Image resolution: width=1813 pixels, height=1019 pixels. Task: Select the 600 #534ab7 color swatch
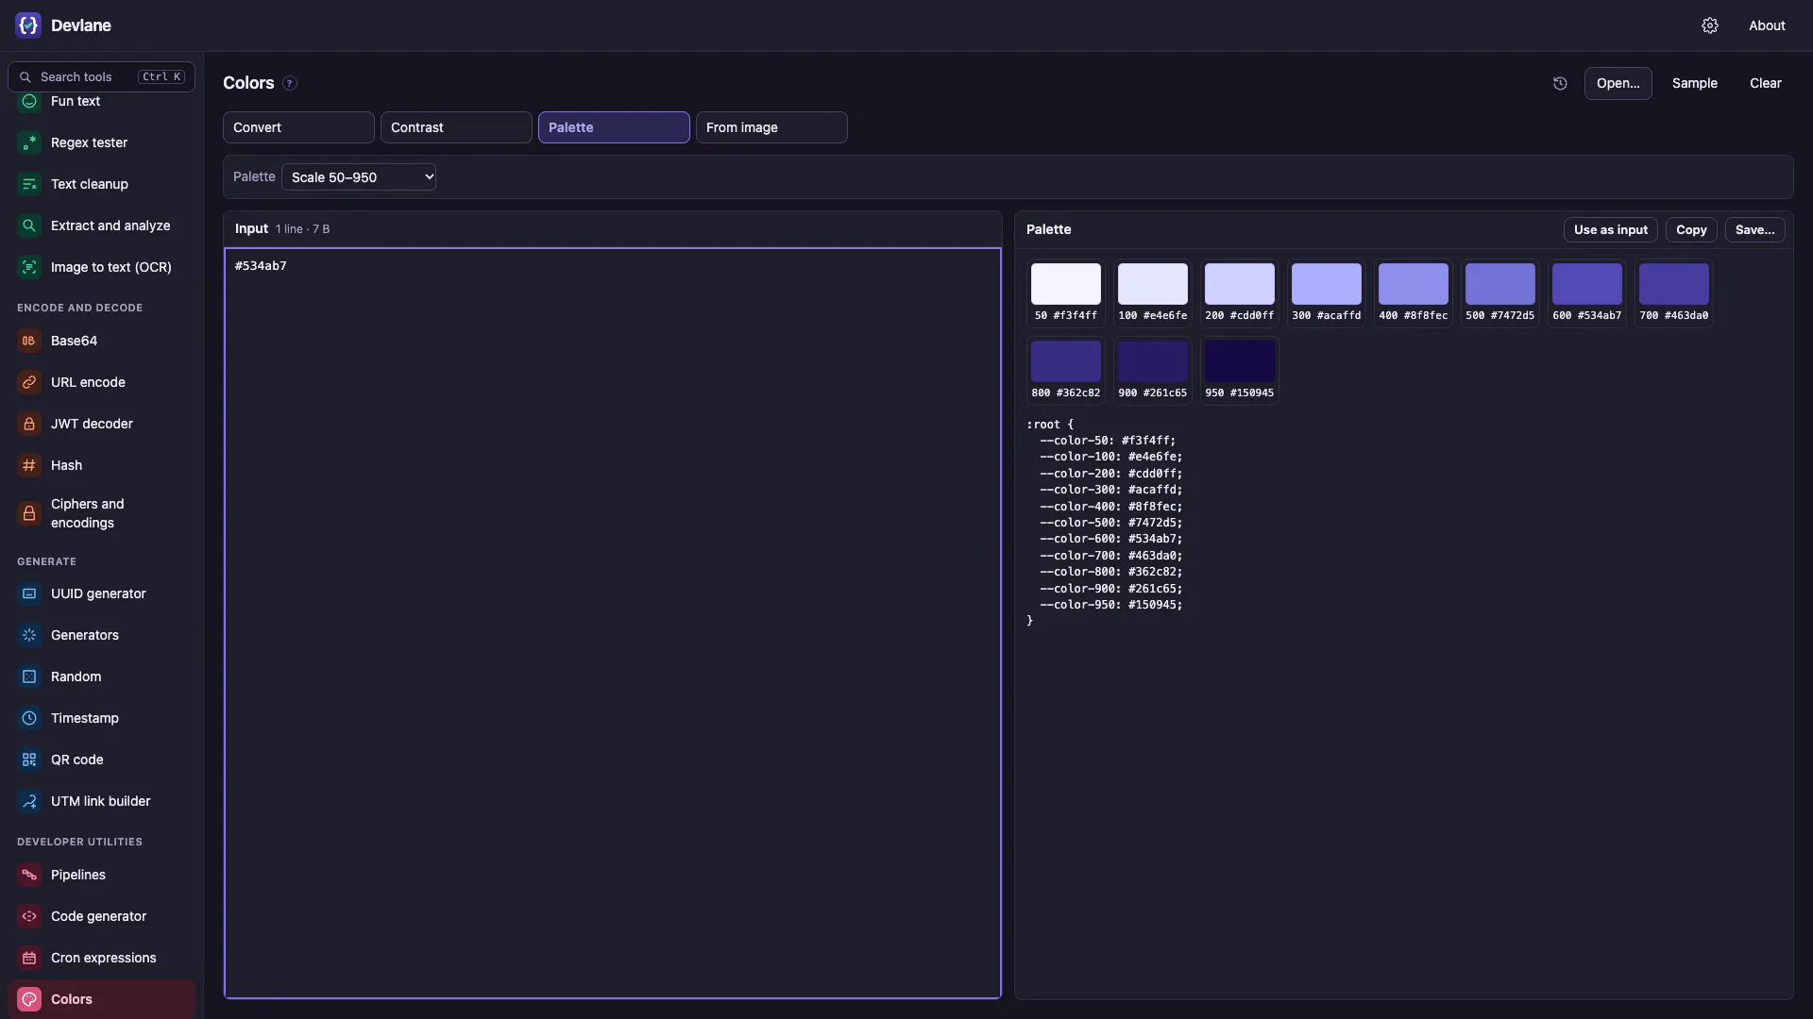point(1586,292)
